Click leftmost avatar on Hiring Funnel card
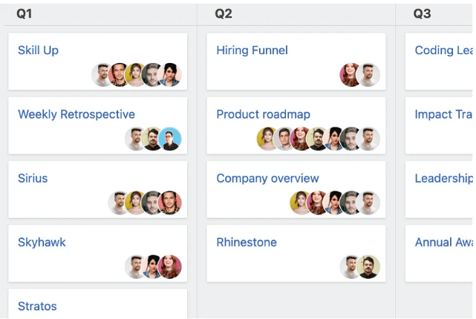 tap(351, 75)
